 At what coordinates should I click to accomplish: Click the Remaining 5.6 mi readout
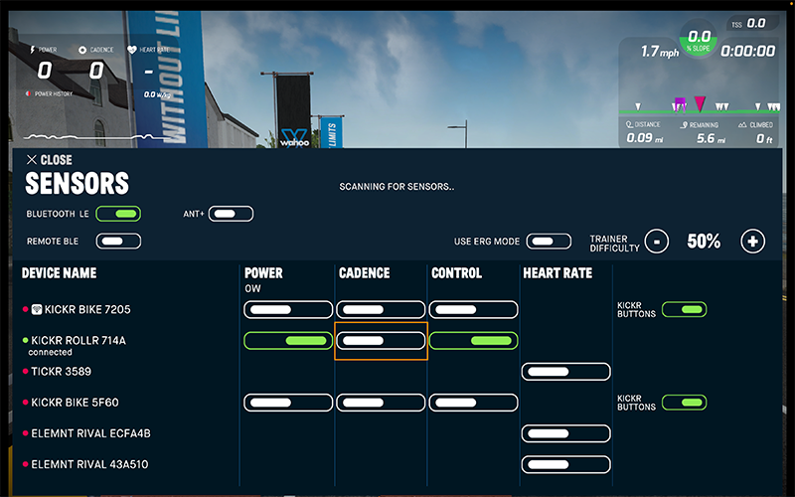(x=703, y=132)
